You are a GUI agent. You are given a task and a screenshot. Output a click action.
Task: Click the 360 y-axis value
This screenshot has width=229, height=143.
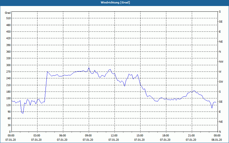click(9, 52)
